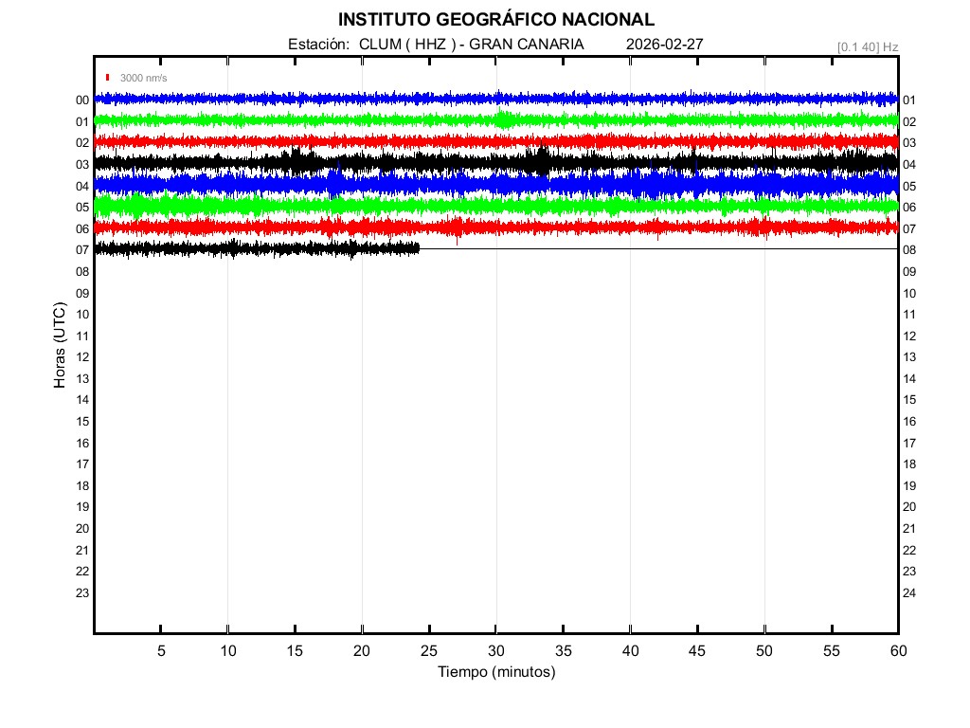Click the Horas (UTC) vertical axis label
This screenshot has height=728, width=970.
60,346
